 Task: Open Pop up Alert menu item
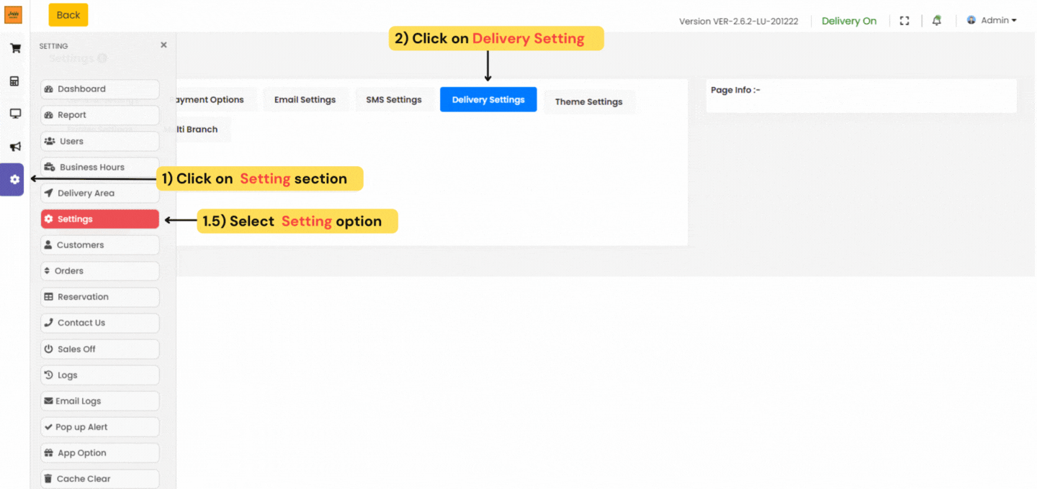point(100,426)
